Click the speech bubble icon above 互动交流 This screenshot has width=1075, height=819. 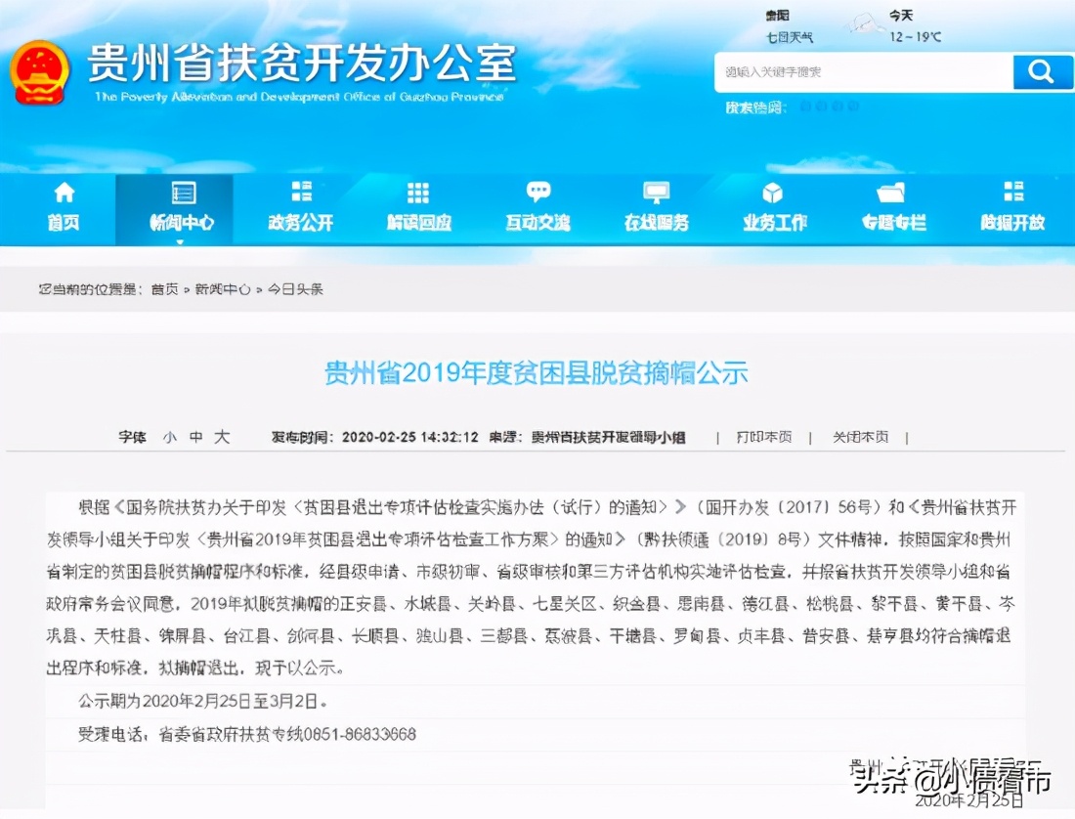click(537, 193)
